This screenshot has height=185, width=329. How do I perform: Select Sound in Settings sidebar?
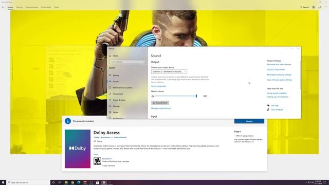pos(116,81)
